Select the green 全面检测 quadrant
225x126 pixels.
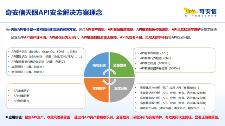click(x=122, y=64)
